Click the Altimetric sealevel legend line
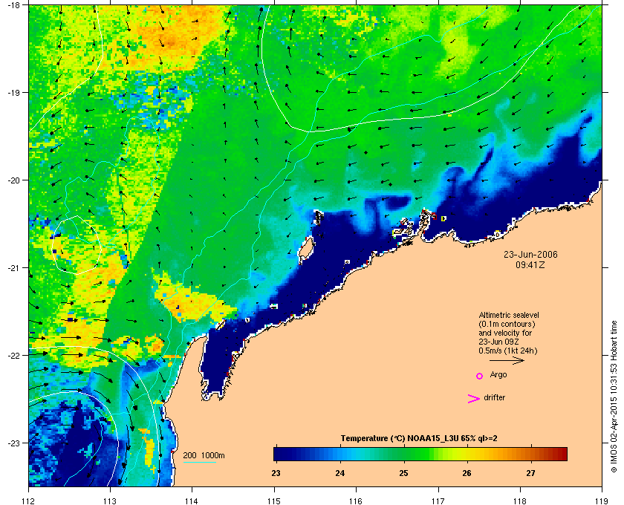The width and height of the screenshot is (624, 505). [509, 315]
